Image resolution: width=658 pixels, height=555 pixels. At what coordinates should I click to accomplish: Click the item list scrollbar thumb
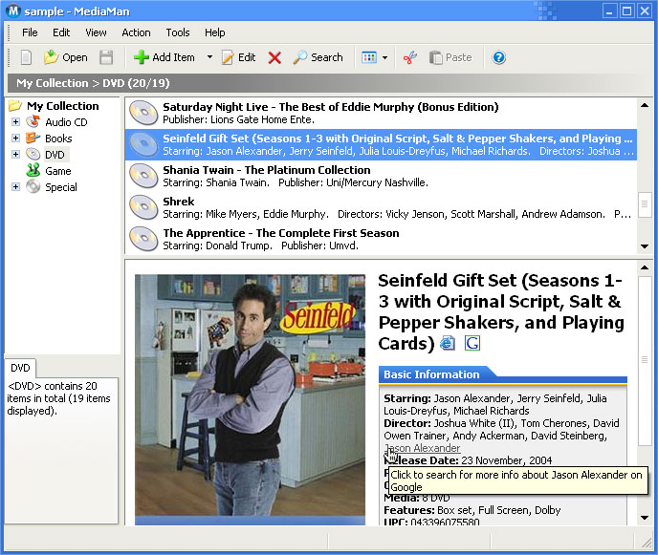tap(645, 204)
